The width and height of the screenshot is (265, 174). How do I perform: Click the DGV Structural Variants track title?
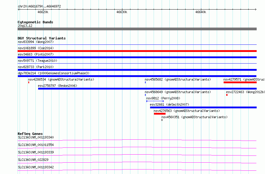point(42,38)
